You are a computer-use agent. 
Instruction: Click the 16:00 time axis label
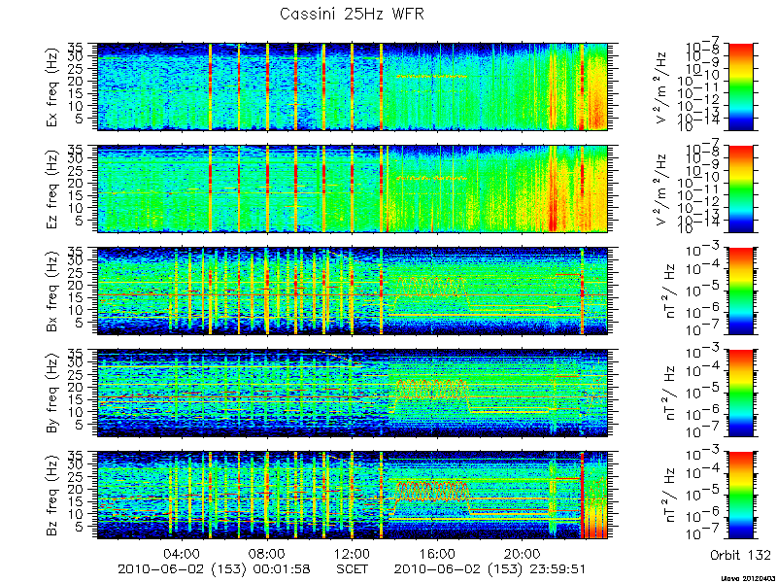438,553
